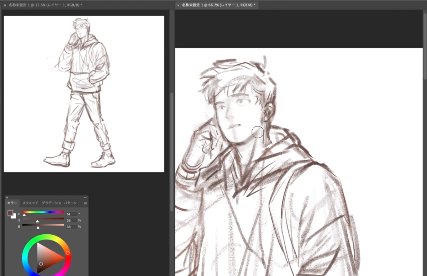Click the H hue rainbow slider
The width and height of the screenshot is (427, 276).
coord(43,212)
